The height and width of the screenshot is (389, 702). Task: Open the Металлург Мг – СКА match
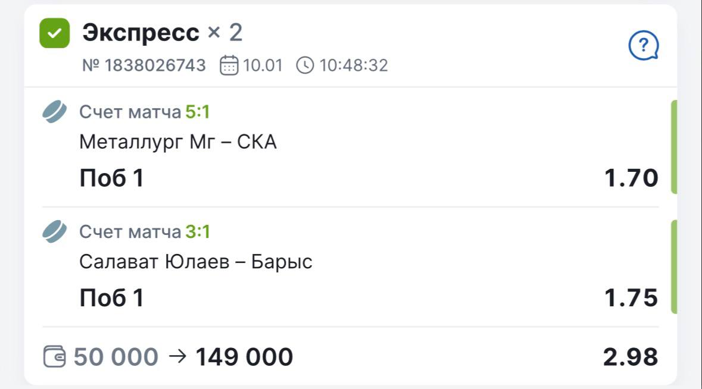(177, 142)
